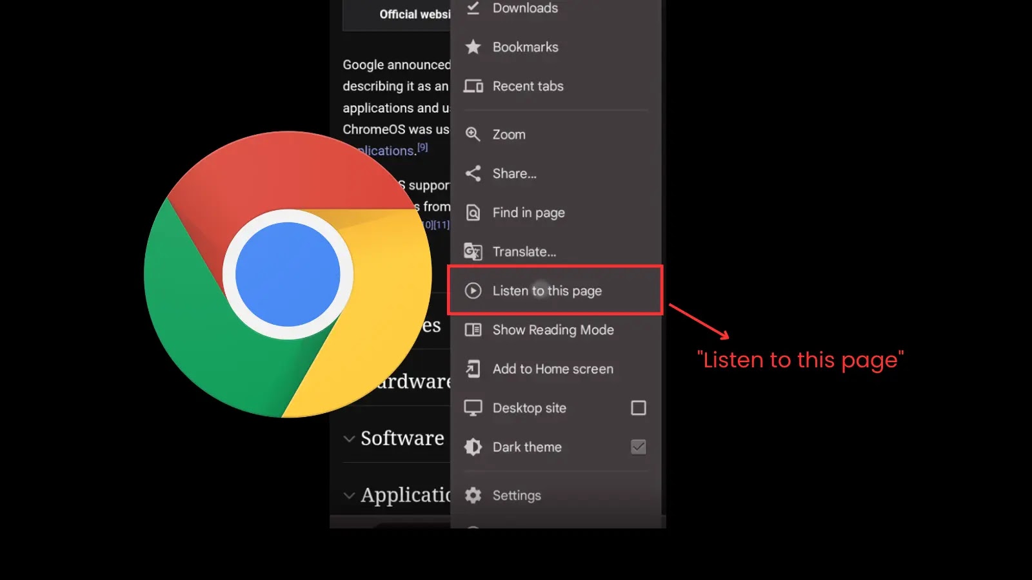
Task: Collapse the Hardware section chevron
Action: point(350,381)
